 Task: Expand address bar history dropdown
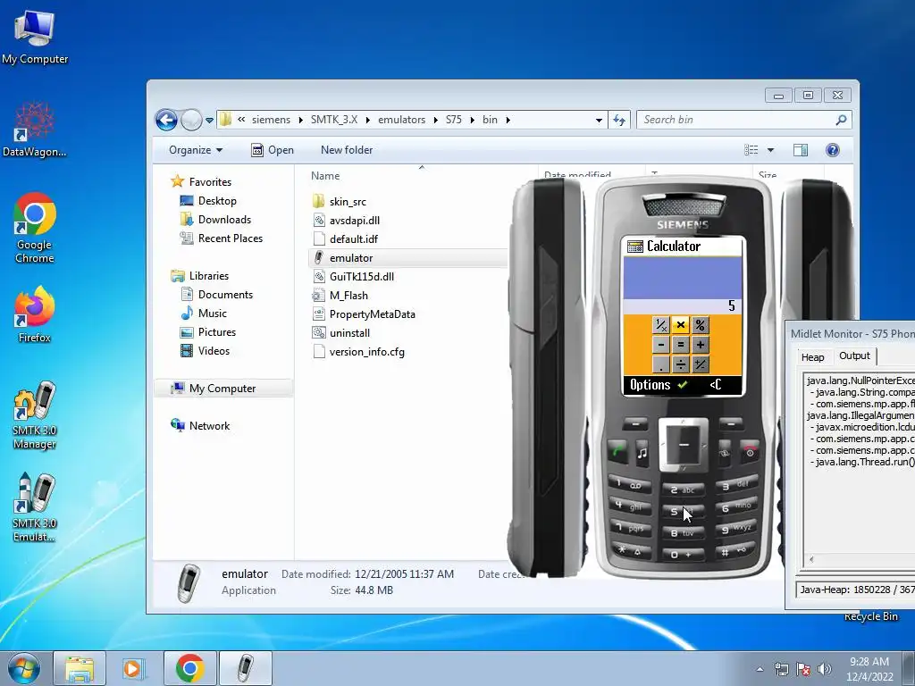pyautogui.click(x=599, y=121)
